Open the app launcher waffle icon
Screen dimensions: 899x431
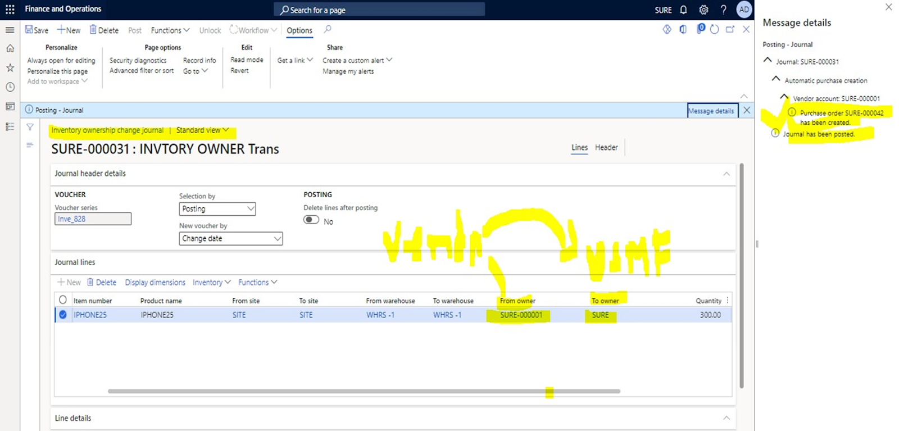[10, 10]
